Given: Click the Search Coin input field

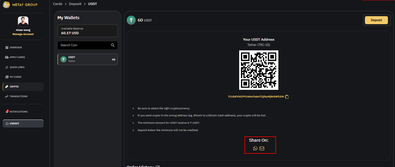Looking at the screenshot, I should [x=87, y=45].
